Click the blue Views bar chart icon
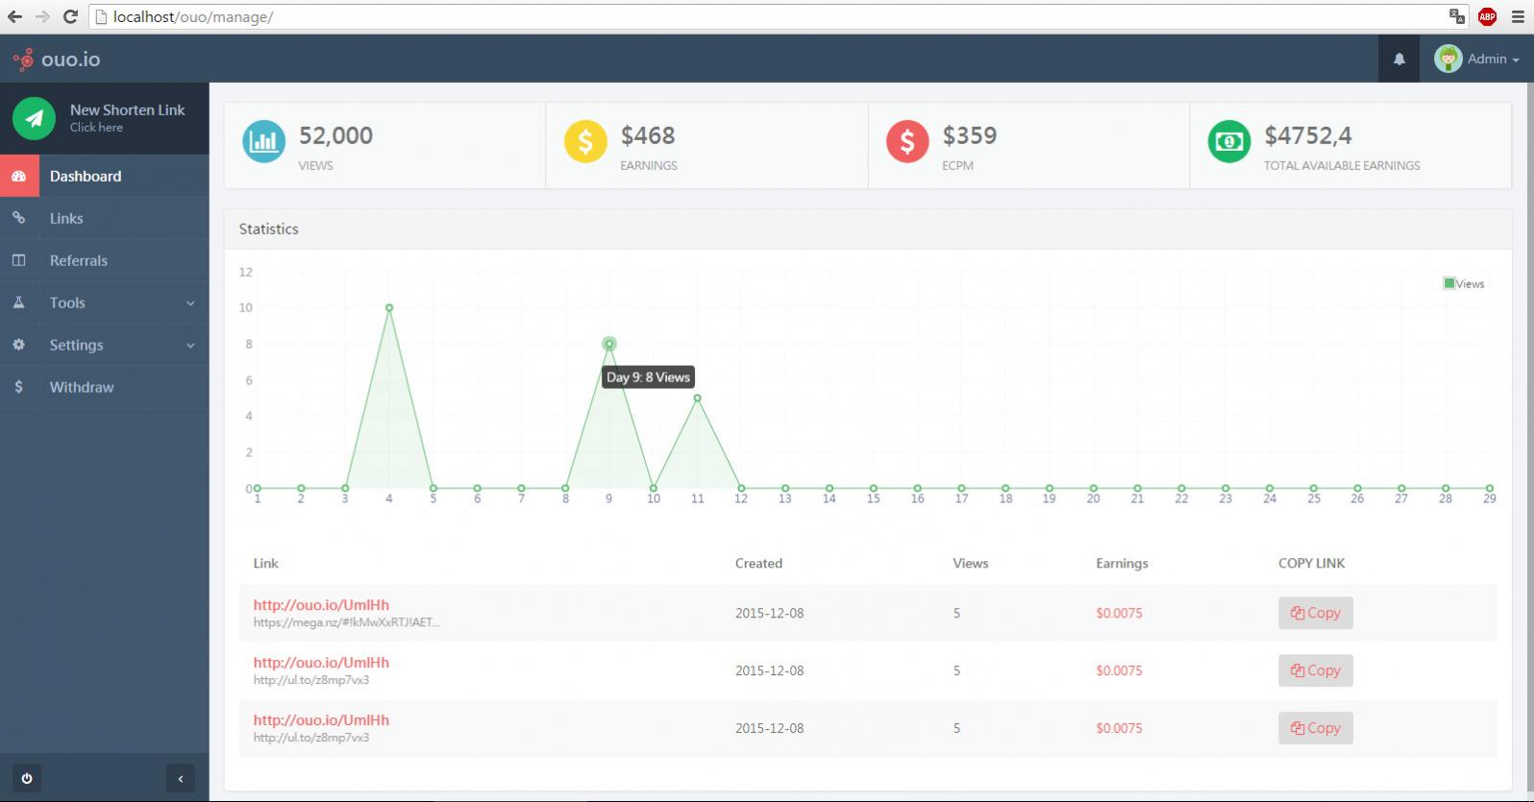The width and height of the screenshot is (1534, 802). point(263,141)
